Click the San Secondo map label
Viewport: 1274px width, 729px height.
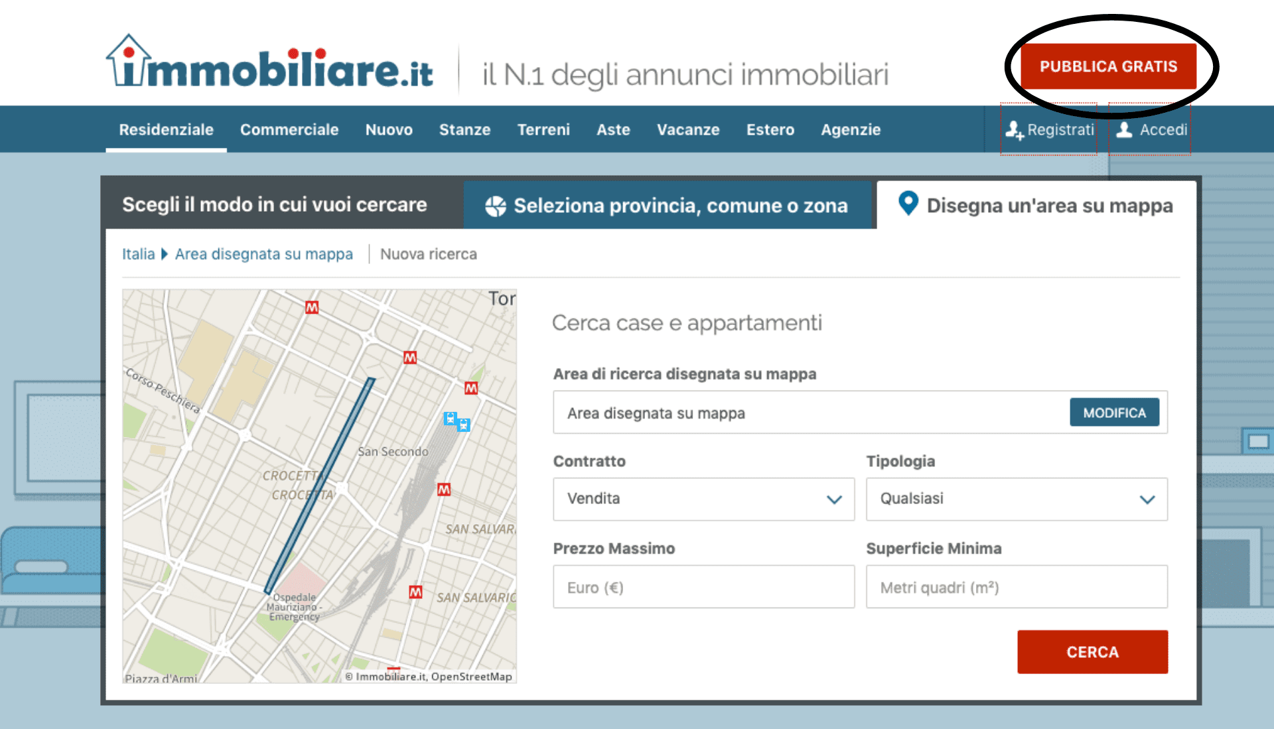click(x=393, y=452)
